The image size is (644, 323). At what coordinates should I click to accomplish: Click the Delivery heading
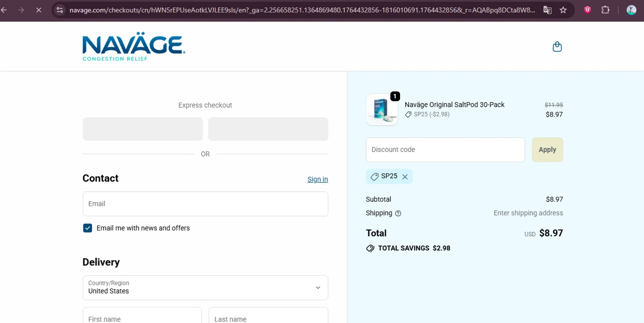(x=101, y=262)
